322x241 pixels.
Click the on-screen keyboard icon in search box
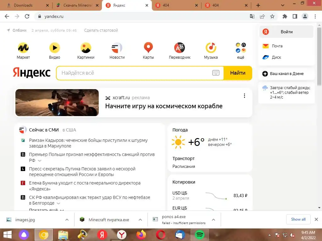[216, 73]
